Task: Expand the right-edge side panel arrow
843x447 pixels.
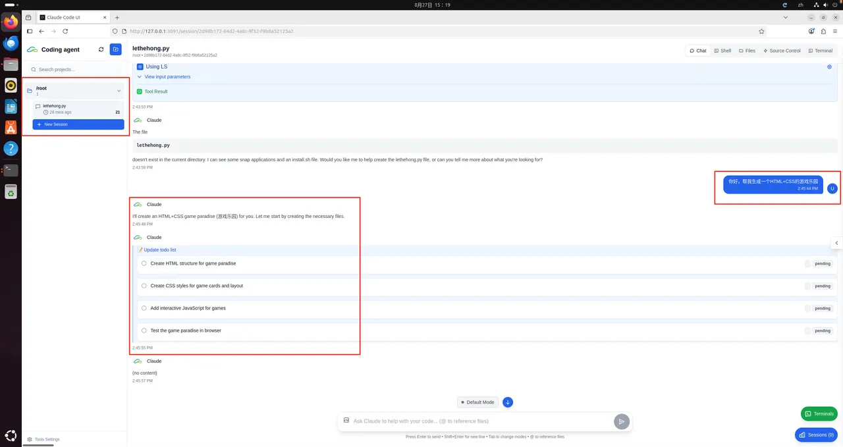Action: (837, 243)
